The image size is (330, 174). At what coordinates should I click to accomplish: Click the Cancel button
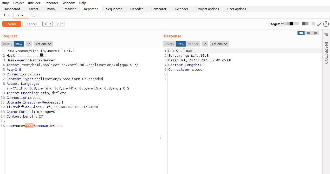pyautogui.click(x=32, y=24)
